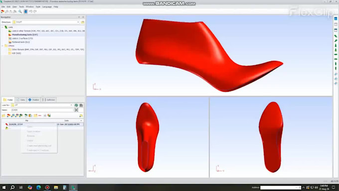339x191 pixels.
Task: Collapse the Lasts tree node
Action: coord(2,27)
